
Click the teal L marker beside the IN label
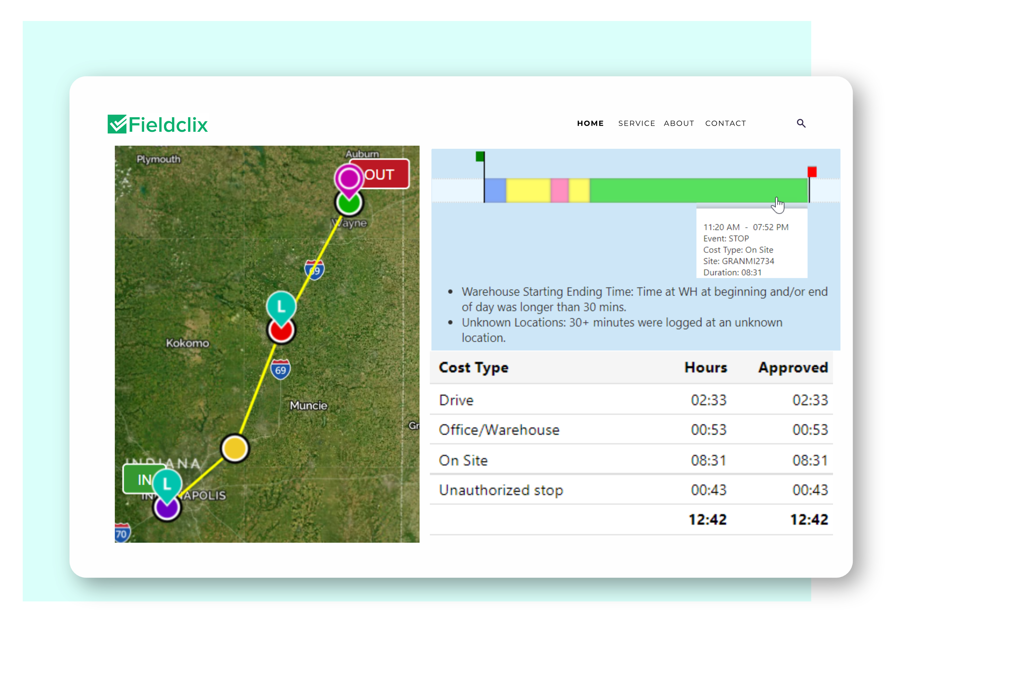tap(167, 484)
